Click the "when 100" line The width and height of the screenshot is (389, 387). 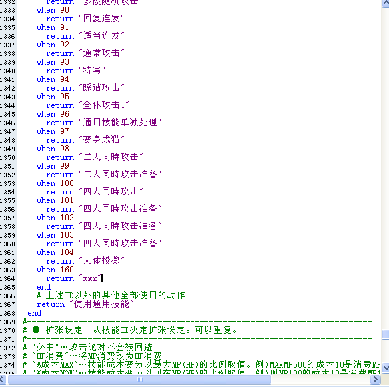tap(55, 183)
